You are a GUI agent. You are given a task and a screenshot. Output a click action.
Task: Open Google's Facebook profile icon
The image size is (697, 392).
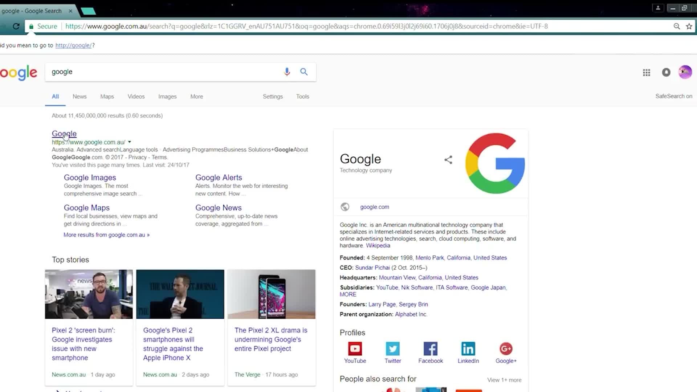[431, 349]
